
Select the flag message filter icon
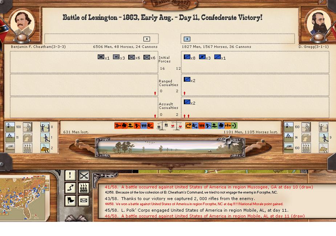pyautogui.click(x=70, y=200)
